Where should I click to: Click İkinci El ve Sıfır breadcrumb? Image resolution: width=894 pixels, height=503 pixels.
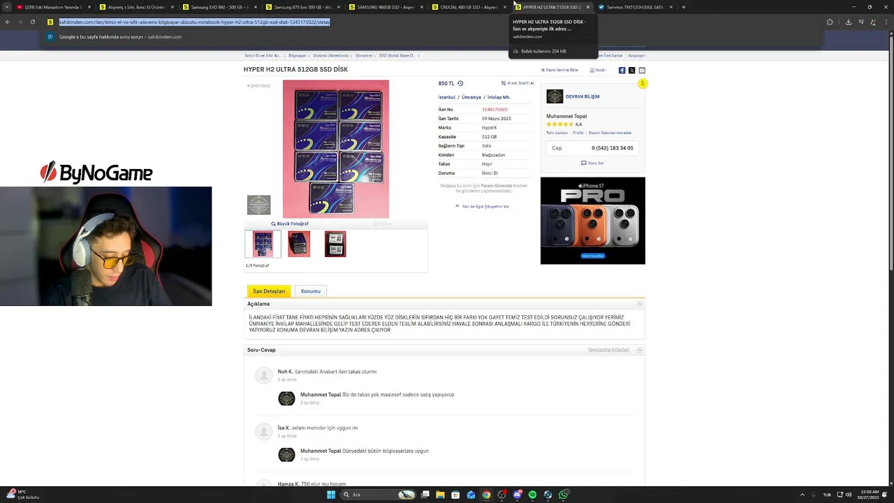(x=263, y=55)
